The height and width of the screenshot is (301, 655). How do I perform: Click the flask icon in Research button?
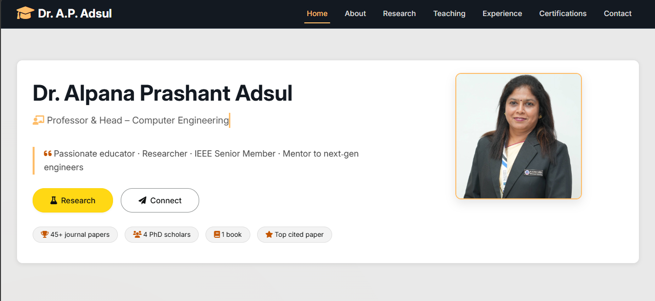coord(54,200)
